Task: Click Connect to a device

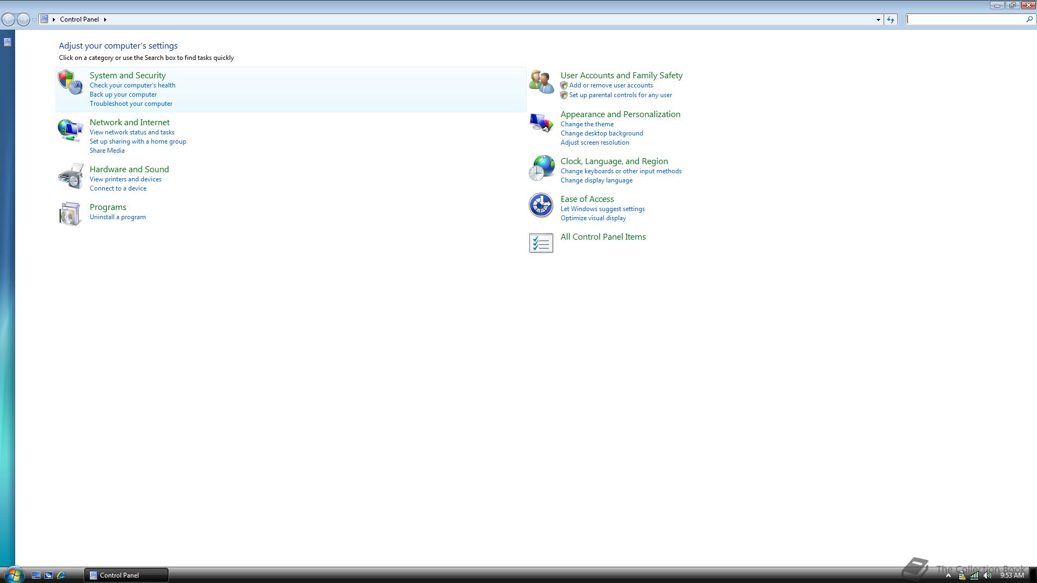Action: 118,188
